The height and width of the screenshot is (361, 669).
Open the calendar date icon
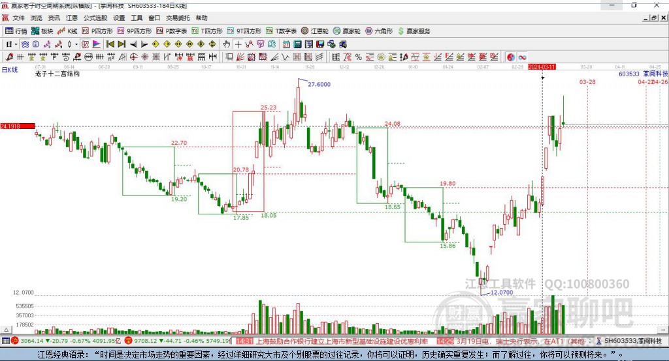point(286,44)
